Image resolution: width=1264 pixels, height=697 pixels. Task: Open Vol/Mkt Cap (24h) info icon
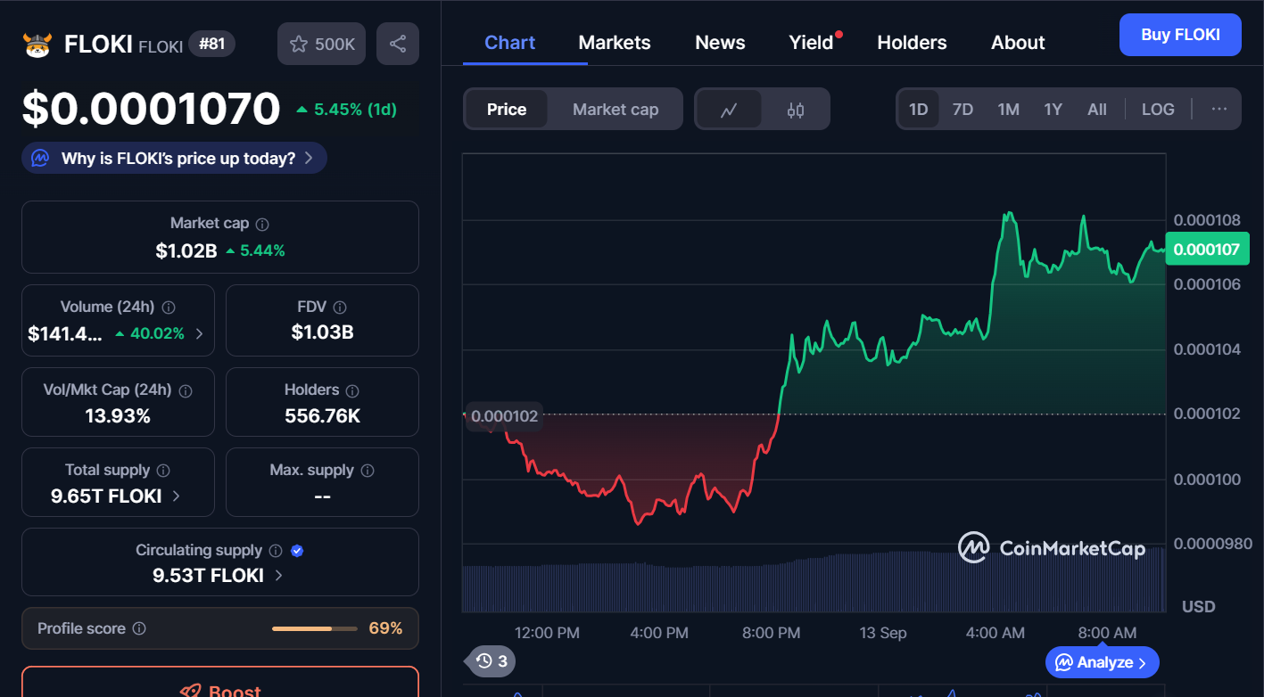[x=186, y=391]
